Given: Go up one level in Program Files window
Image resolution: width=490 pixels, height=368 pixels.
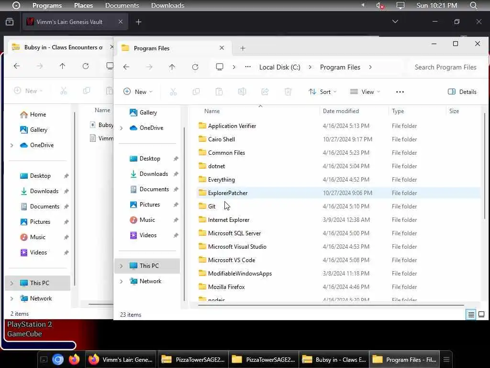Looking at the screenshot, I should pos(172,67).
